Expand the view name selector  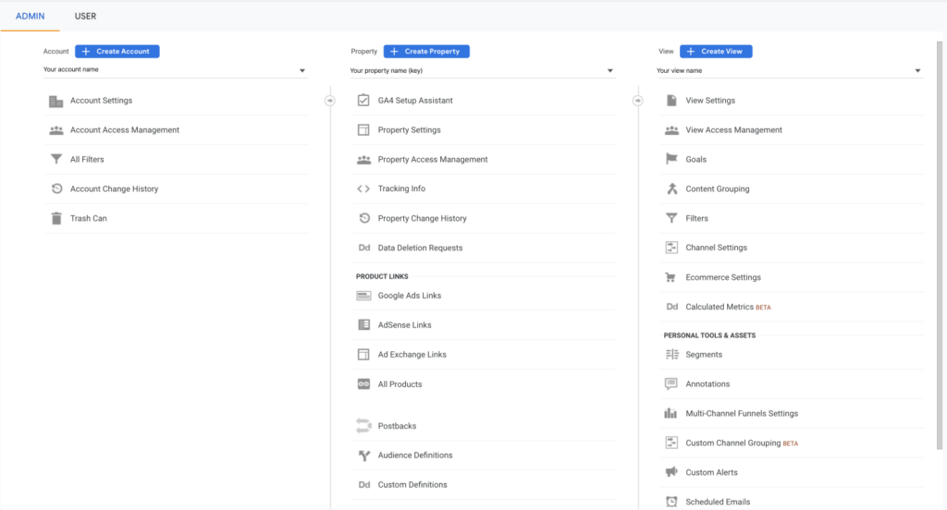click(917, 70)
